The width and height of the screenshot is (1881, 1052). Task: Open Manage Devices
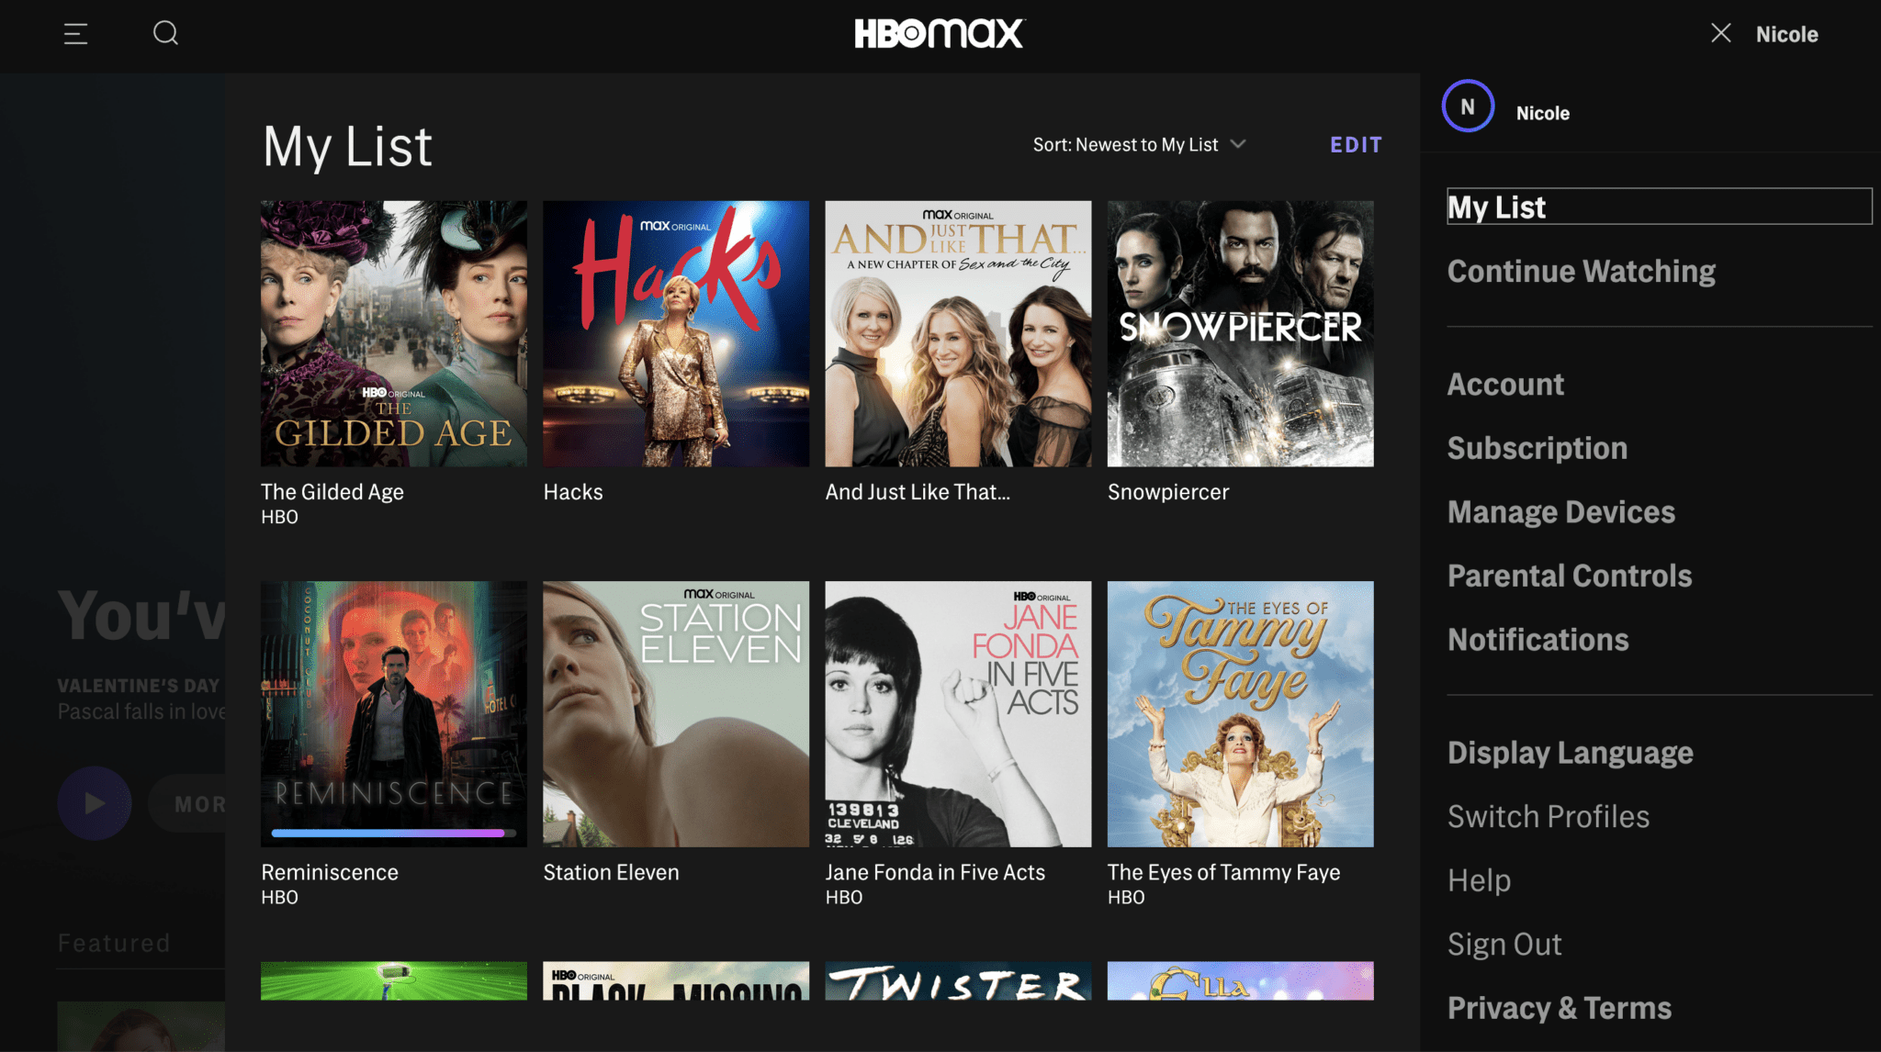(1561, 511)
